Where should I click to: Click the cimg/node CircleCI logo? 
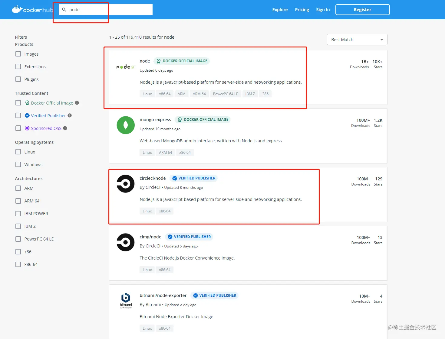(126, 242)
